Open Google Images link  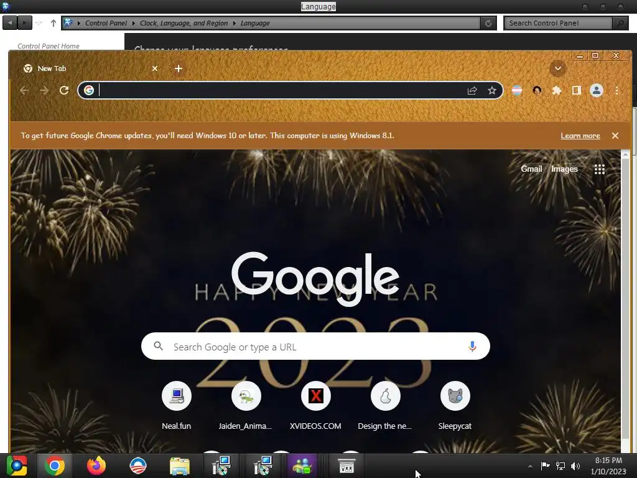click(564, 169)
